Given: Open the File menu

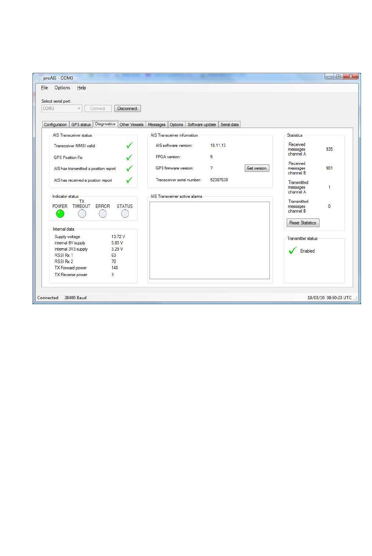Looking at the screenshot, I should pos(44,88).
